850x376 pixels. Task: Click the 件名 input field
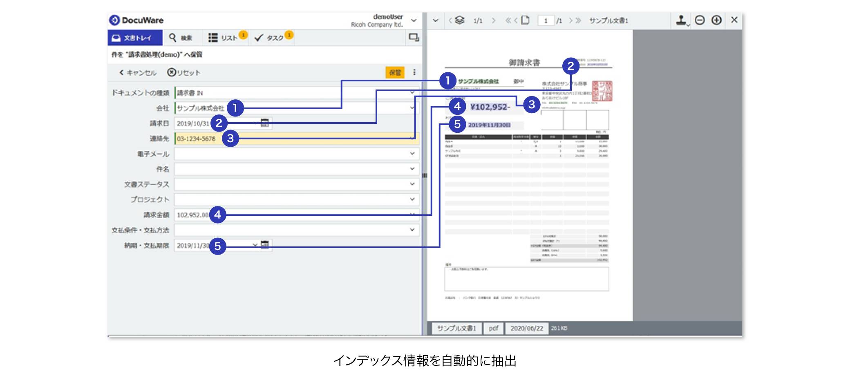point(290,169)
